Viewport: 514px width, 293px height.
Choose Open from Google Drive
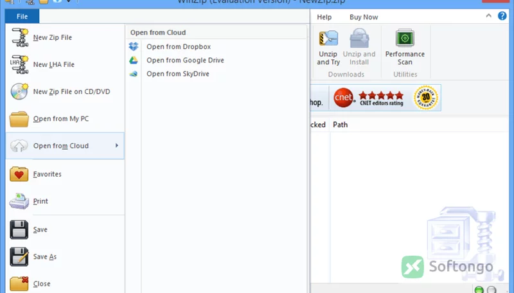point(185,60)
